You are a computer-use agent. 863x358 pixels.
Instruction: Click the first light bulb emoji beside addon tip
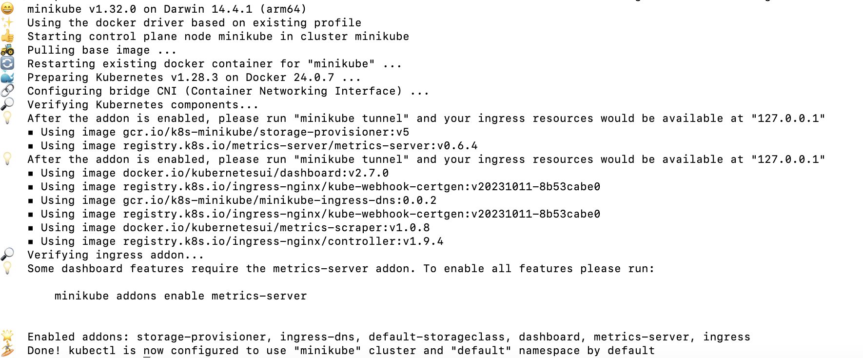coord(7,118)
